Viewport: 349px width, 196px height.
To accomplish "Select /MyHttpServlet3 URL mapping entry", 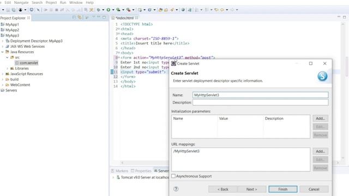I will point(186,151).
